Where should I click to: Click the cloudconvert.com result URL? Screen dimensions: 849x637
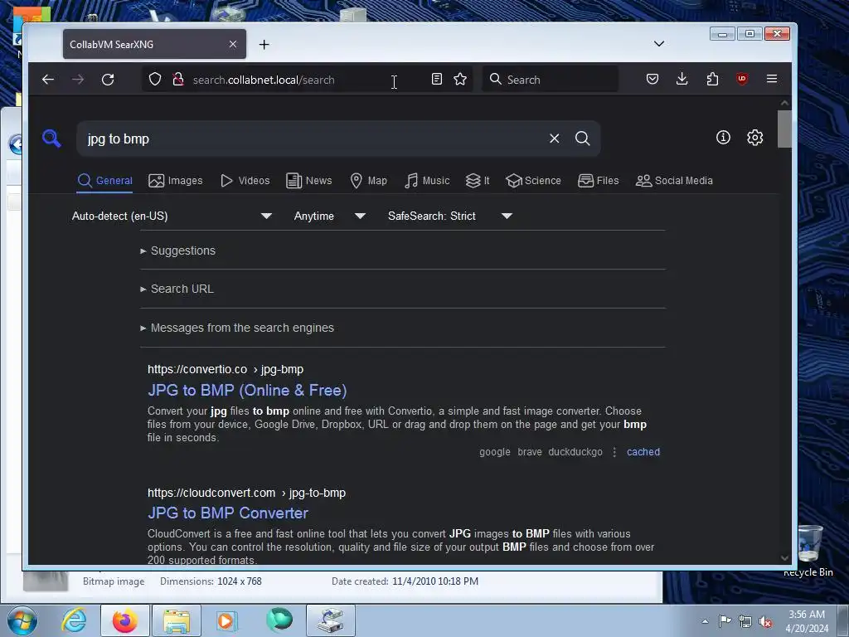(246, 493)
